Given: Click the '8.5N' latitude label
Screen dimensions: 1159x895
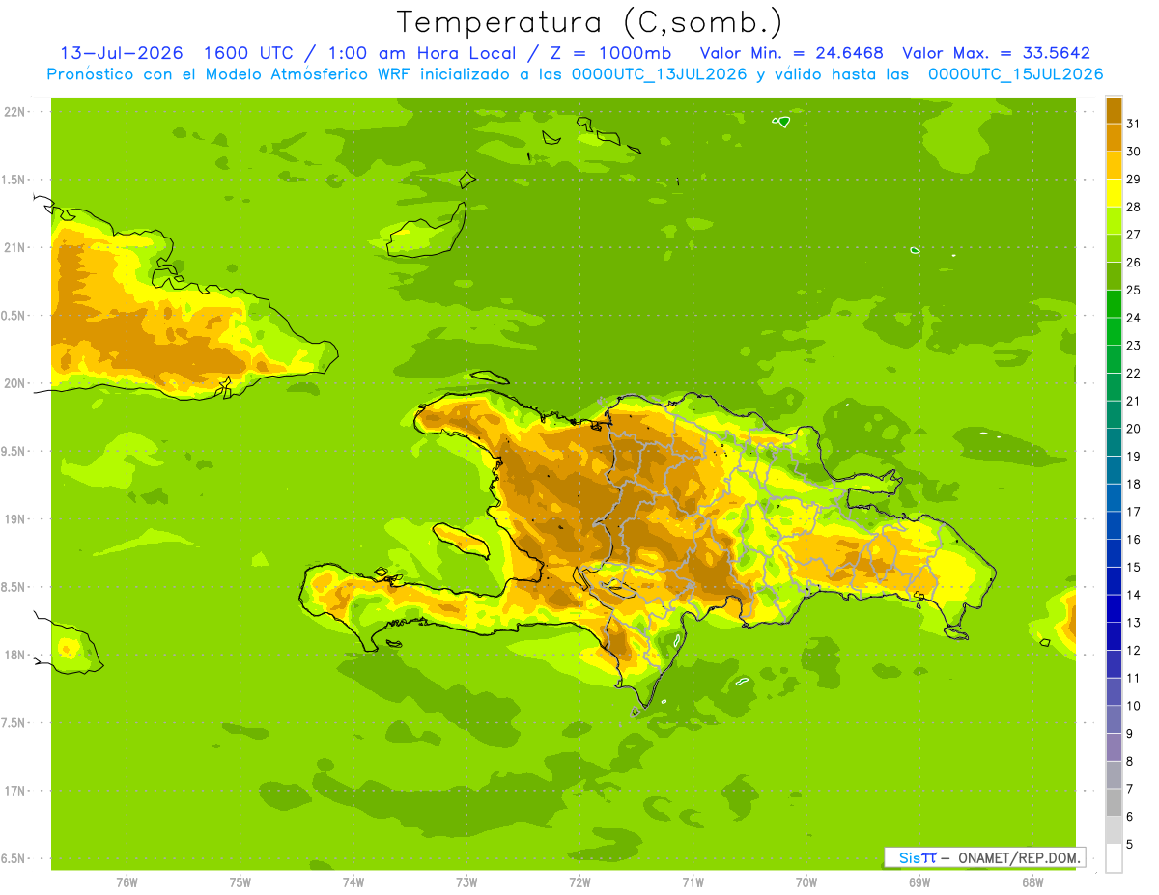Looking at the screenshot, I should (x=14, y=587).
